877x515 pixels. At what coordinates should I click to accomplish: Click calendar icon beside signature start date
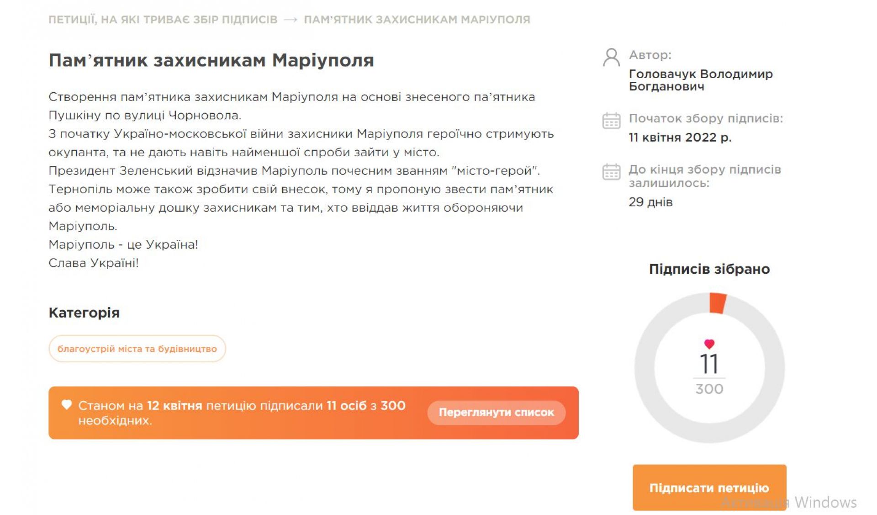pos(611,121)
